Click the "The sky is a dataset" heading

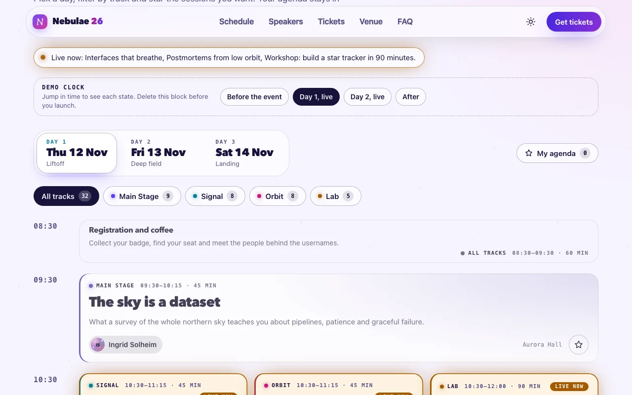[155, 302]
